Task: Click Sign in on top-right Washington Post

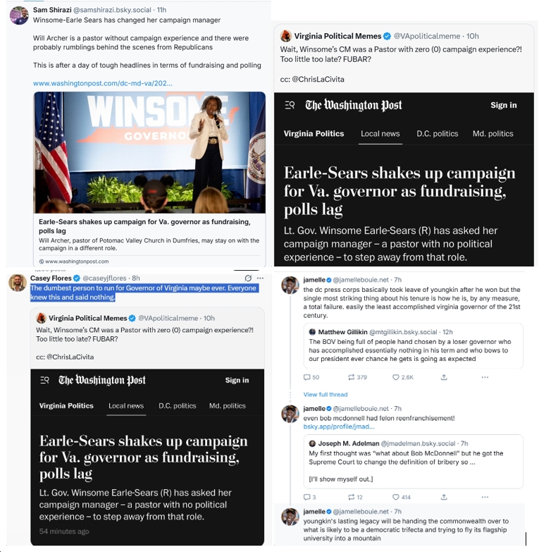Action: coord(504,105)
